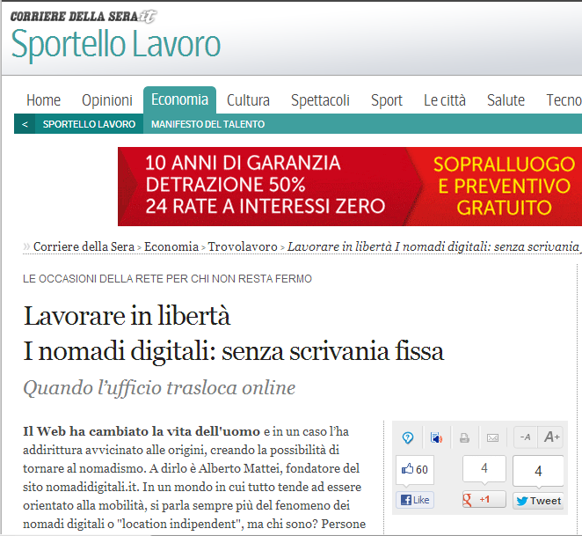This screenshot has width=582, height=536.
Task: Open the Economia breadcrumb link
Action: pyautogui.click(x=171, y=246)
